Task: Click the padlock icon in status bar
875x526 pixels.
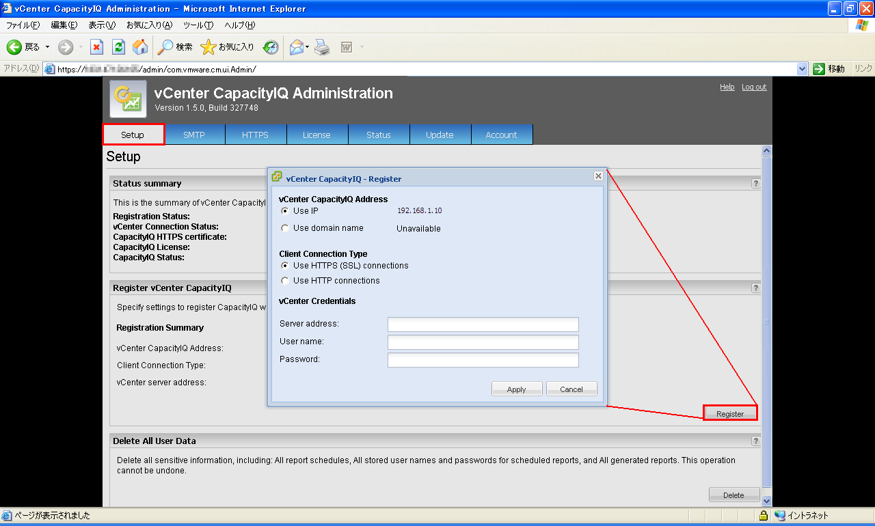Action: pos(764,516)
